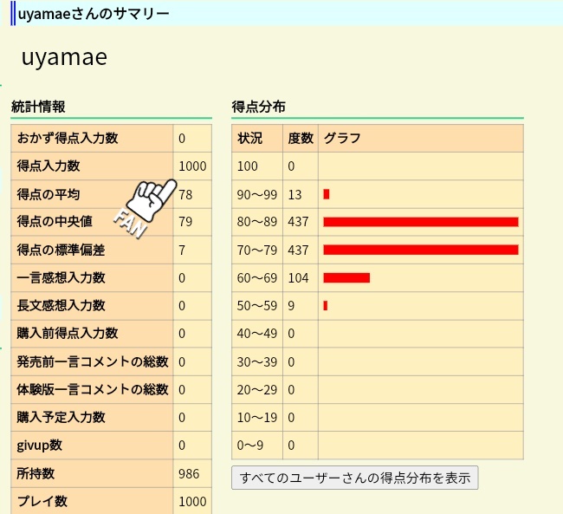This screenshot has height=514, width=563.
Task: Click the small red bar for 90～99
Action: (x=327, y=194)
